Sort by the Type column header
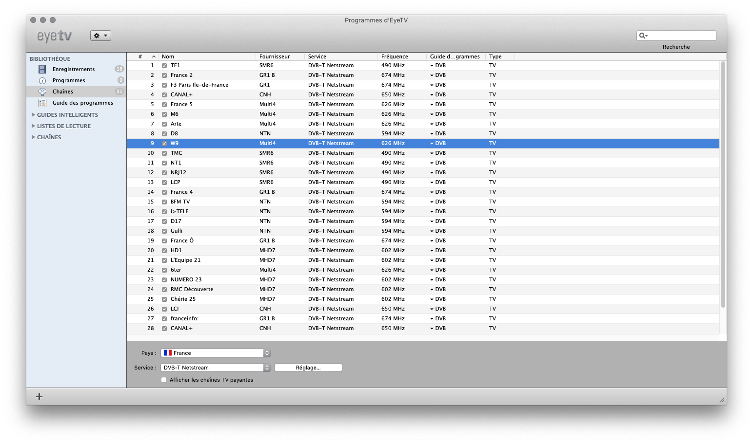The height and width of the screenshot is (443, 753). (500, 56)
